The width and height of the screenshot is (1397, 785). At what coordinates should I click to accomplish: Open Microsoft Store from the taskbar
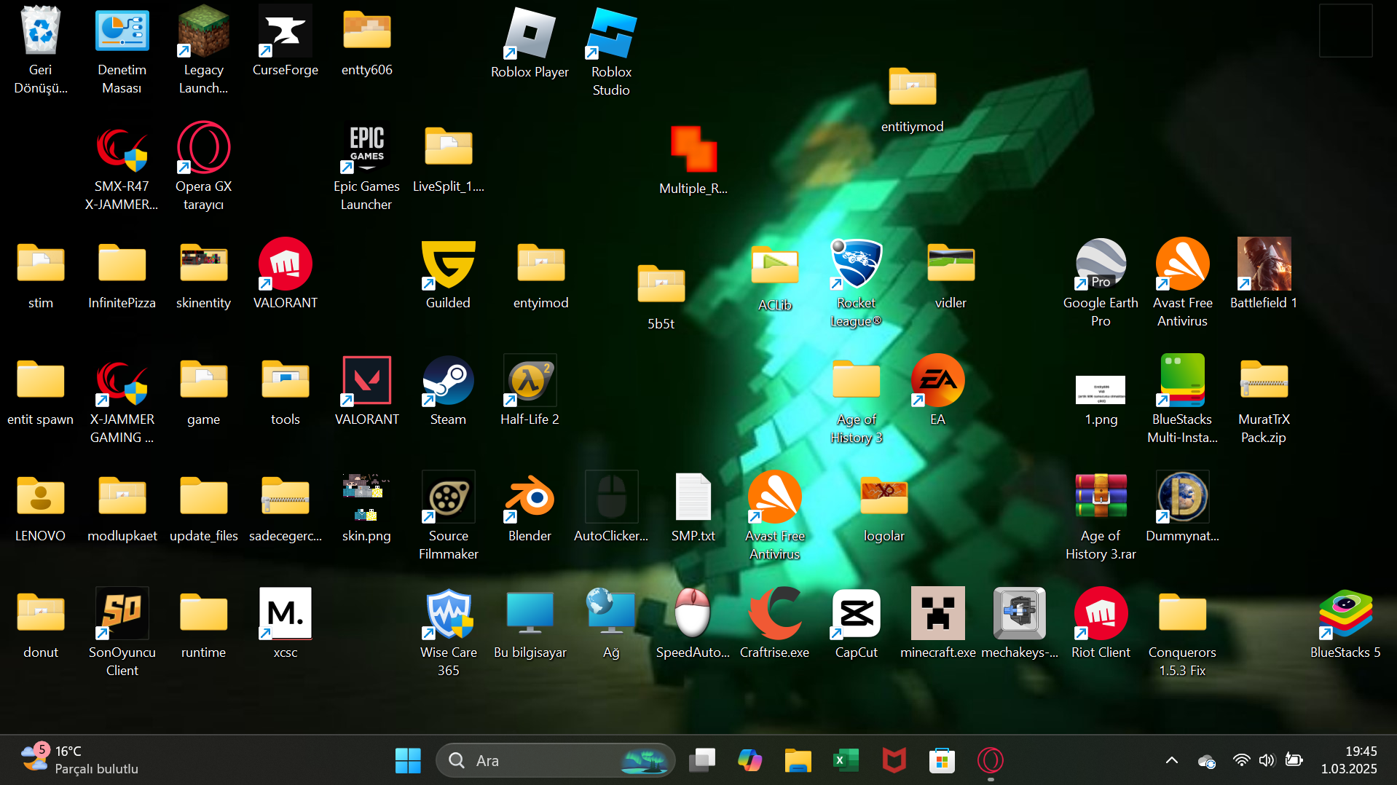(942, 761)
